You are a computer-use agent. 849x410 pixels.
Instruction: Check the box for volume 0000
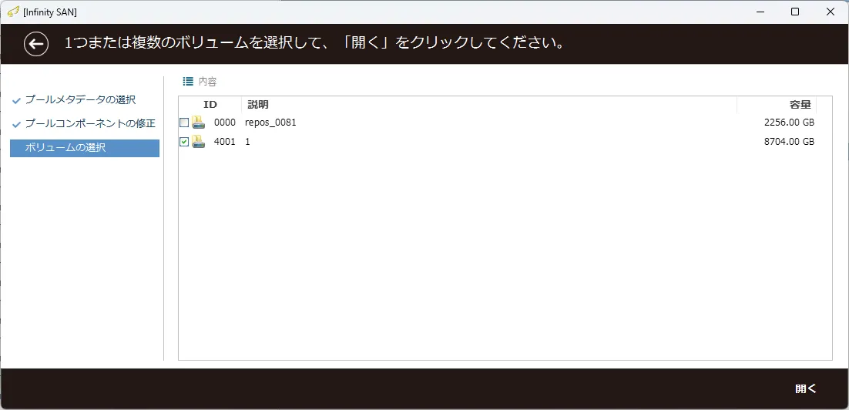[x=184, y=123]
